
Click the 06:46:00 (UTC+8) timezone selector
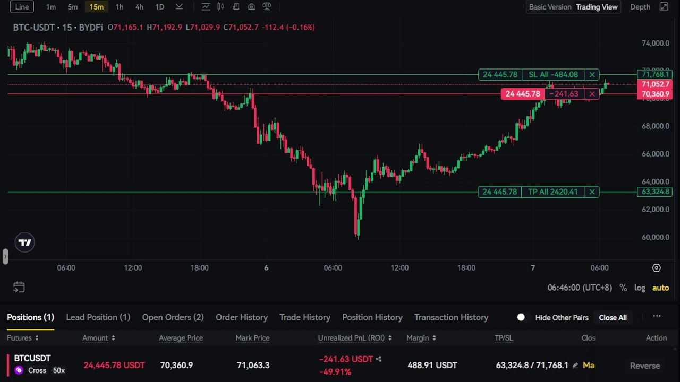[580, 288]
